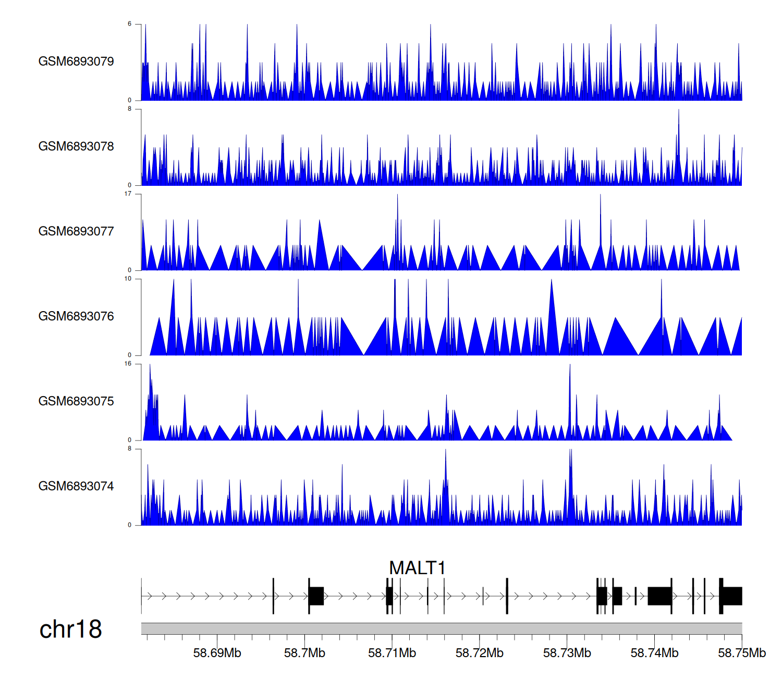
Task: Select the GSM6893076 track label
Action: click(76, 316)
